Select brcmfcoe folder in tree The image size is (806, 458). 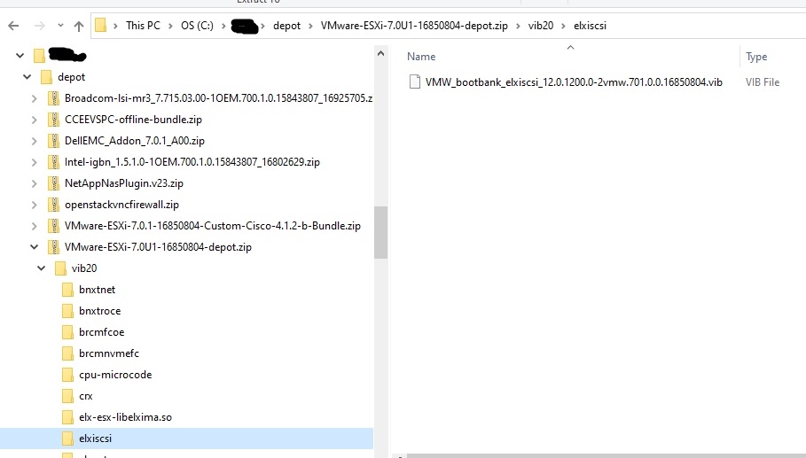(x=102, y=332)
